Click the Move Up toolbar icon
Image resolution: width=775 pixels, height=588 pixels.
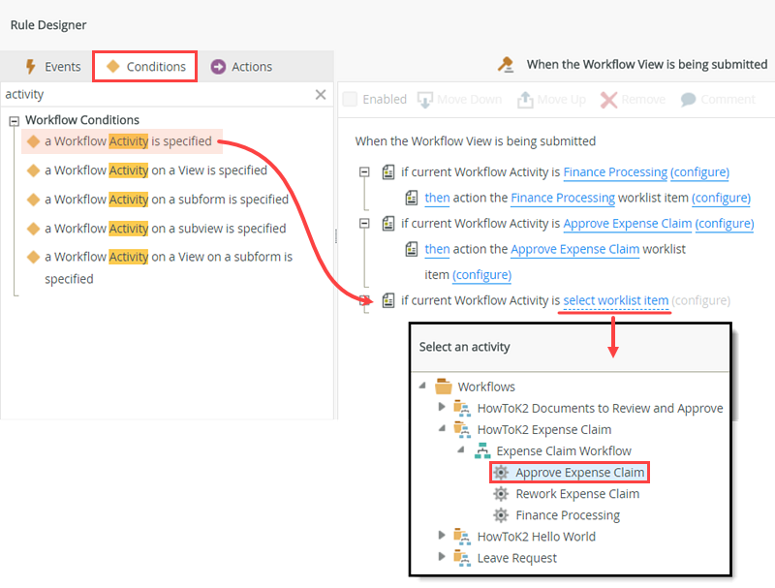point(525,100)
